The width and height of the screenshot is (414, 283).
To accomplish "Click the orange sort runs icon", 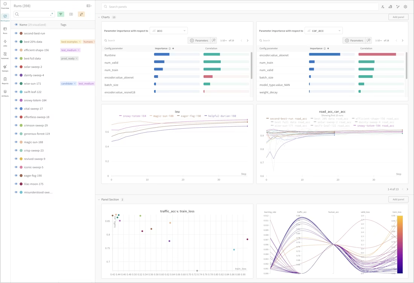I will point(81,14).
